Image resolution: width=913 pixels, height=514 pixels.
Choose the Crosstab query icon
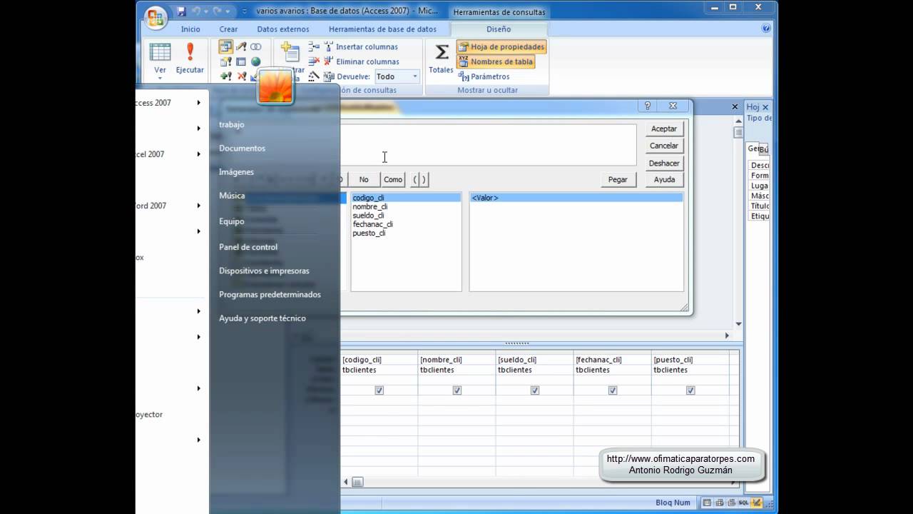click(x=241, y=61)
